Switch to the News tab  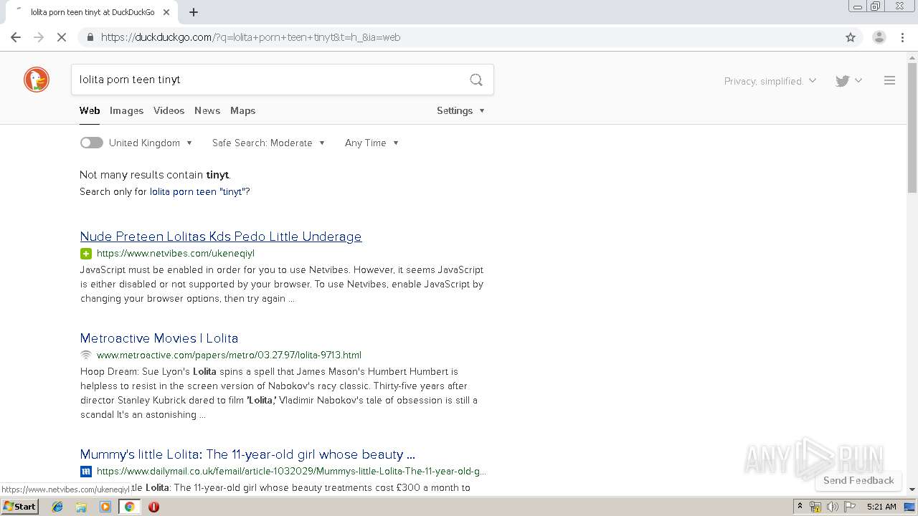pyautogui.click(x=207, y=110)
